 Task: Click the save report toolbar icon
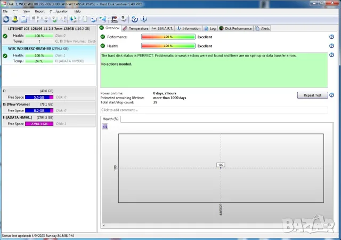click(24, 19)
